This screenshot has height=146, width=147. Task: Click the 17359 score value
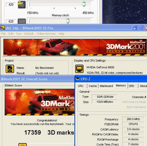point(33,132)
